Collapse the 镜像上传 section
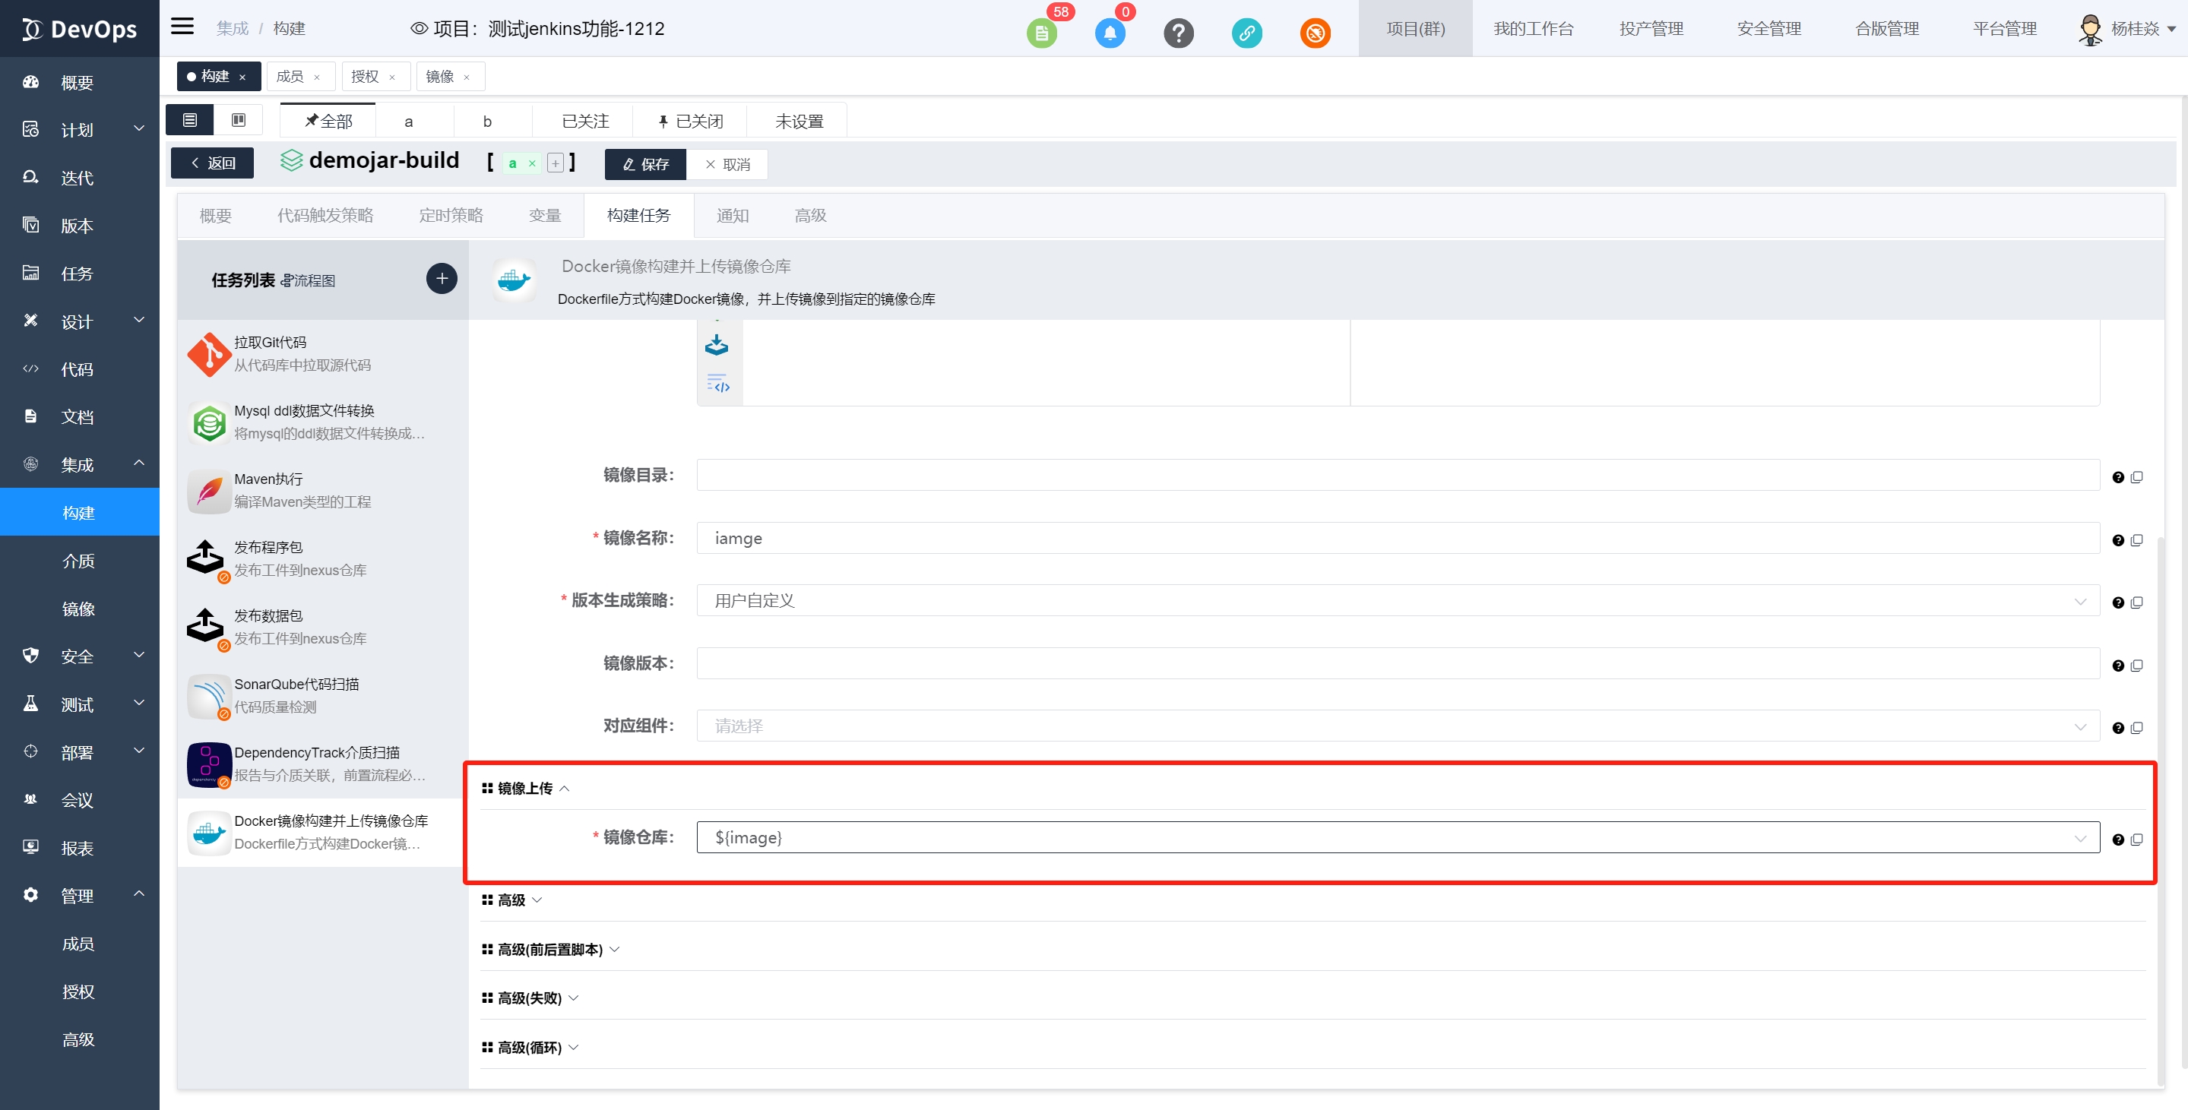 coord(525,788)
